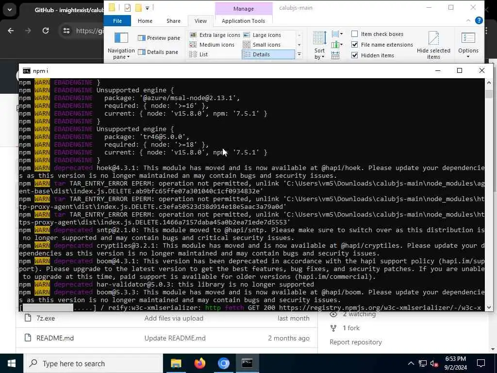This screenshot has width=497, height=373.
Task: Click the taskbar search box
Action: tap(94, 363)
